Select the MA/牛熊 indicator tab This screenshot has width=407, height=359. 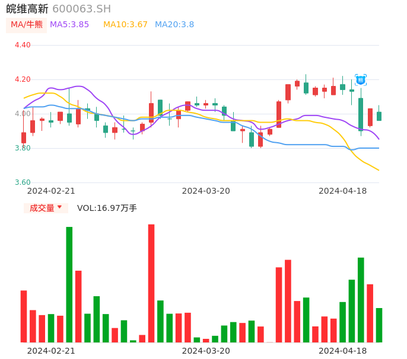[x=27, y=25]
